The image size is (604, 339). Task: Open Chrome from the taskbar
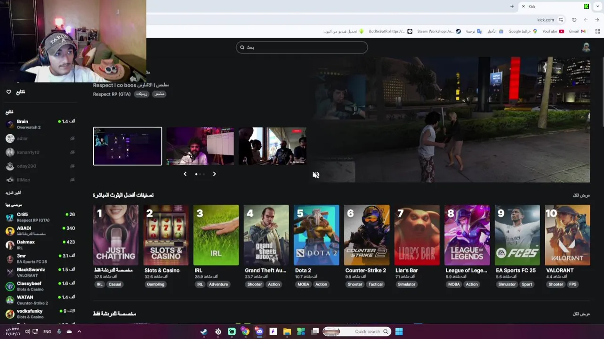(245, 331)
